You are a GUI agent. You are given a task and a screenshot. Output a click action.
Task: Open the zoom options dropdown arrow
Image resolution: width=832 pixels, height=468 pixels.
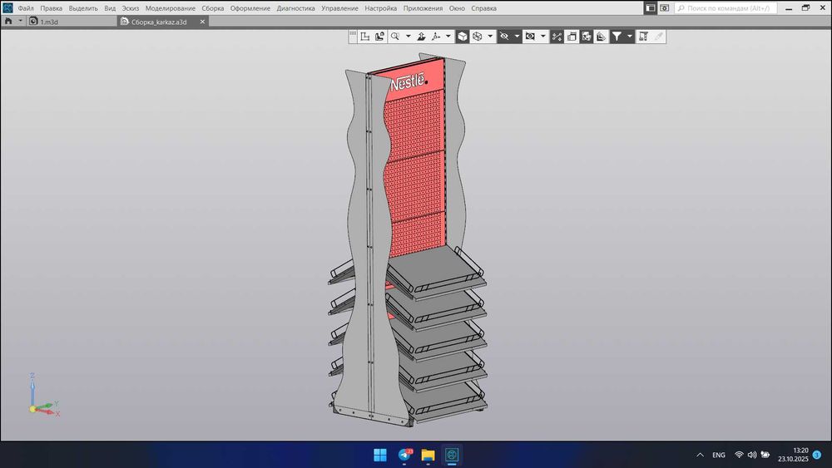click(408, 37)
